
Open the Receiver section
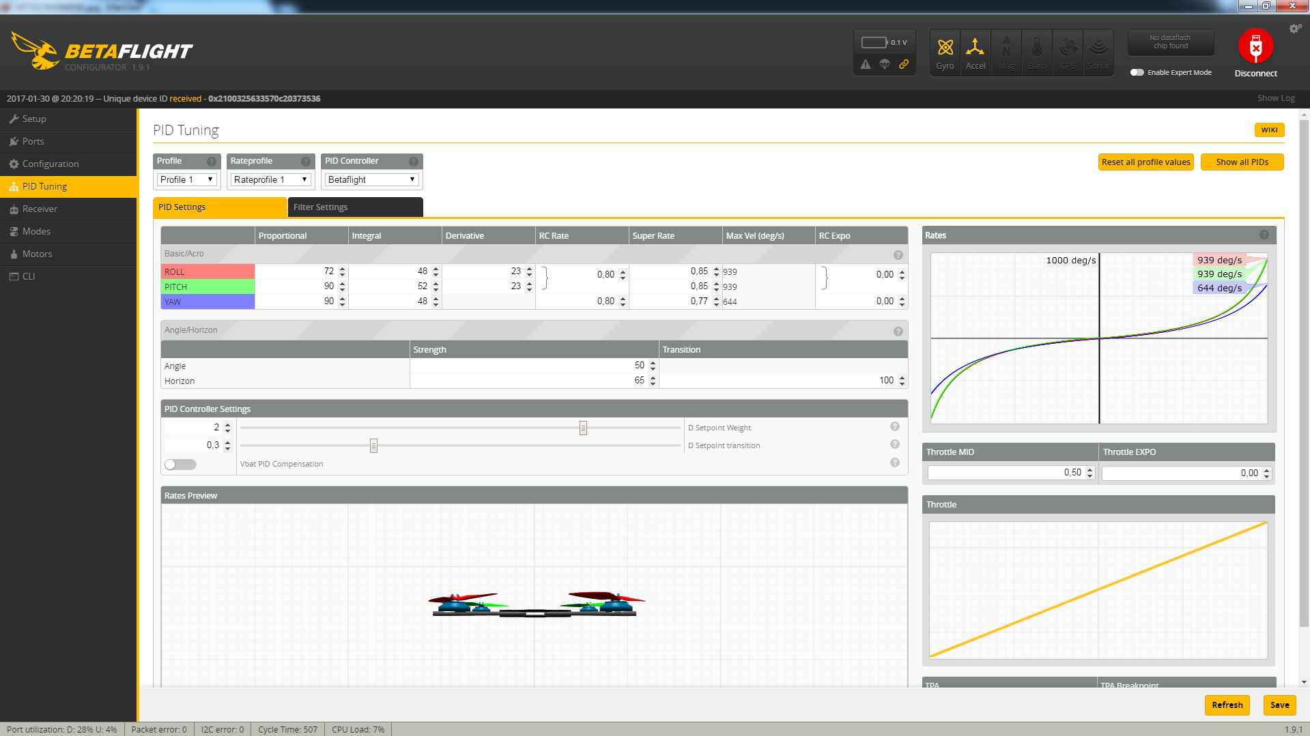68,209
